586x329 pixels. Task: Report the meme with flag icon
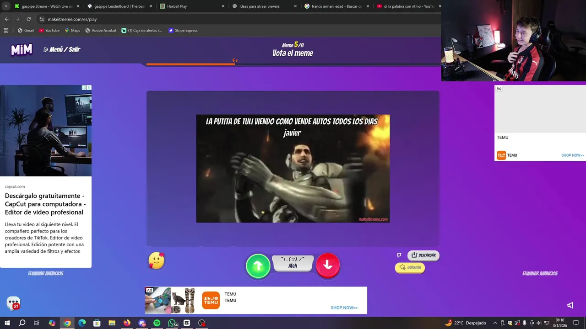coord(399,255)
